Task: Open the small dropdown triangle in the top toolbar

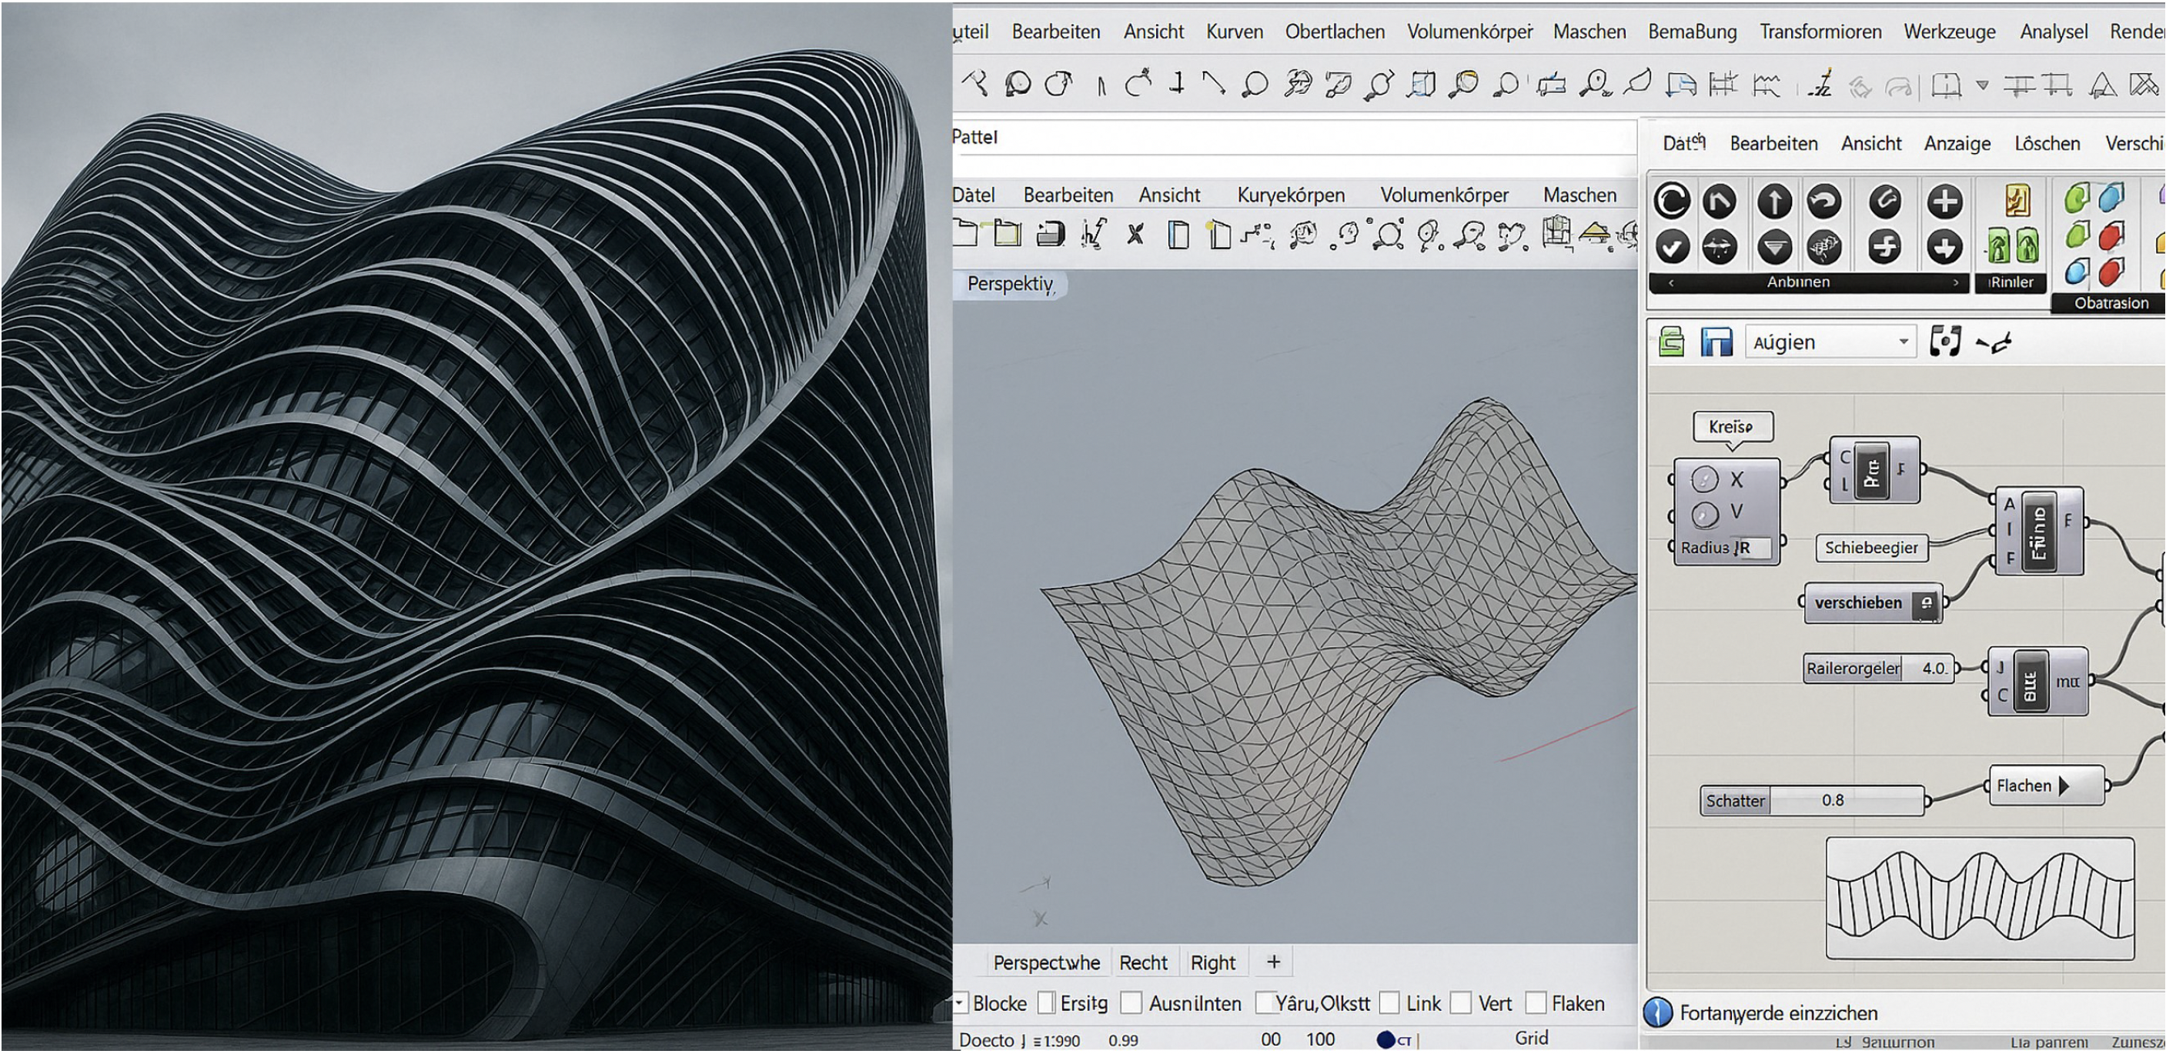Action: 1982,85
